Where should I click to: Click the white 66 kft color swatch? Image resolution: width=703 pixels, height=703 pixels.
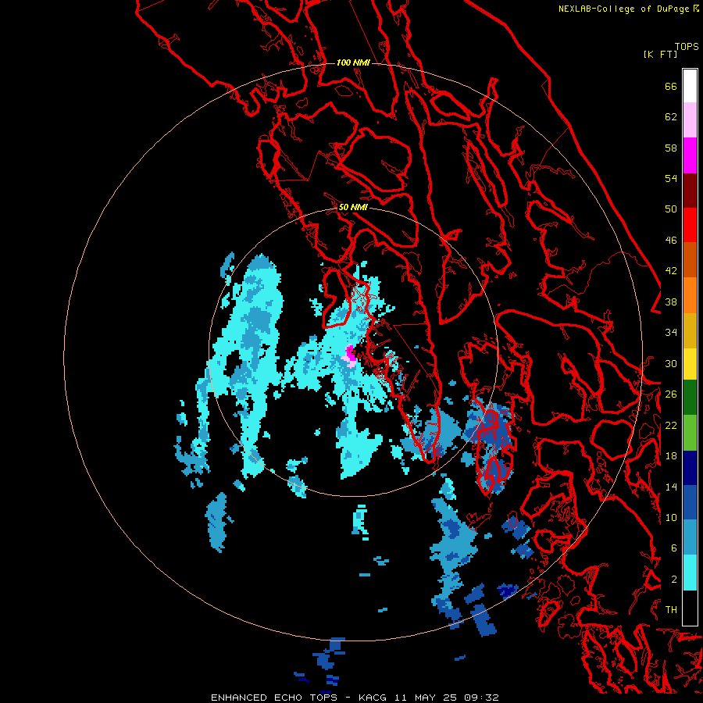(x=690, y=86)
